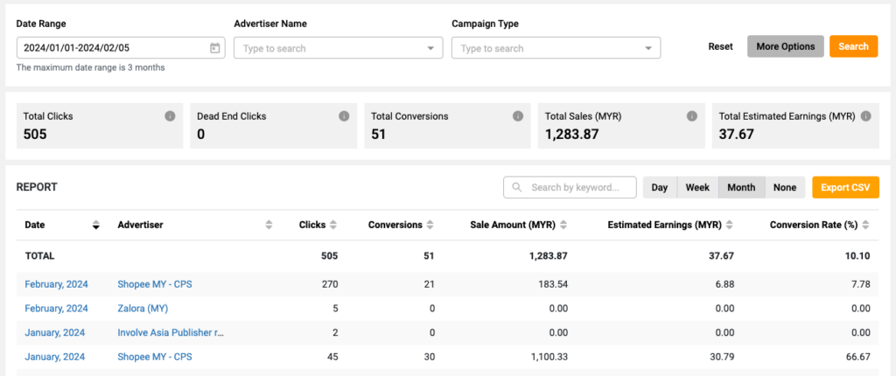This screenshot has height=376, width=896.
Task: Click info icon on Dead End Clicks card
Action: (344, 116)
